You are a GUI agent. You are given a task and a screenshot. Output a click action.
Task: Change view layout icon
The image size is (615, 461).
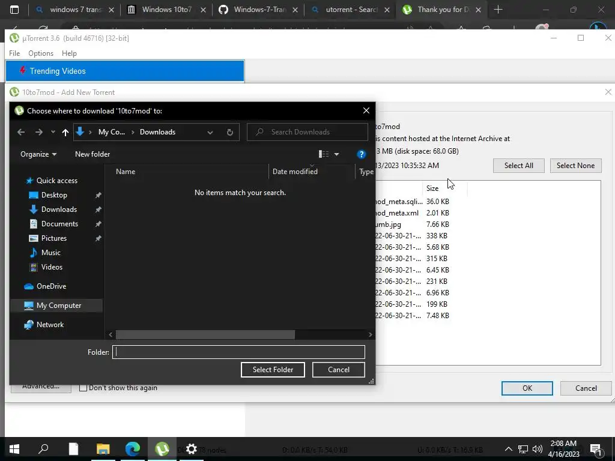pos(324,154)
